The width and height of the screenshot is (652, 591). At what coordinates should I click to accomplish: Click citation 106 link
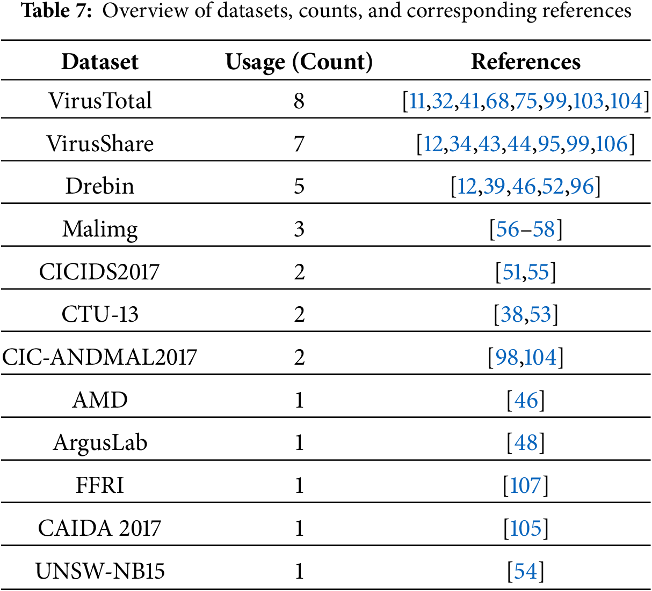click(x=612, y=144)
